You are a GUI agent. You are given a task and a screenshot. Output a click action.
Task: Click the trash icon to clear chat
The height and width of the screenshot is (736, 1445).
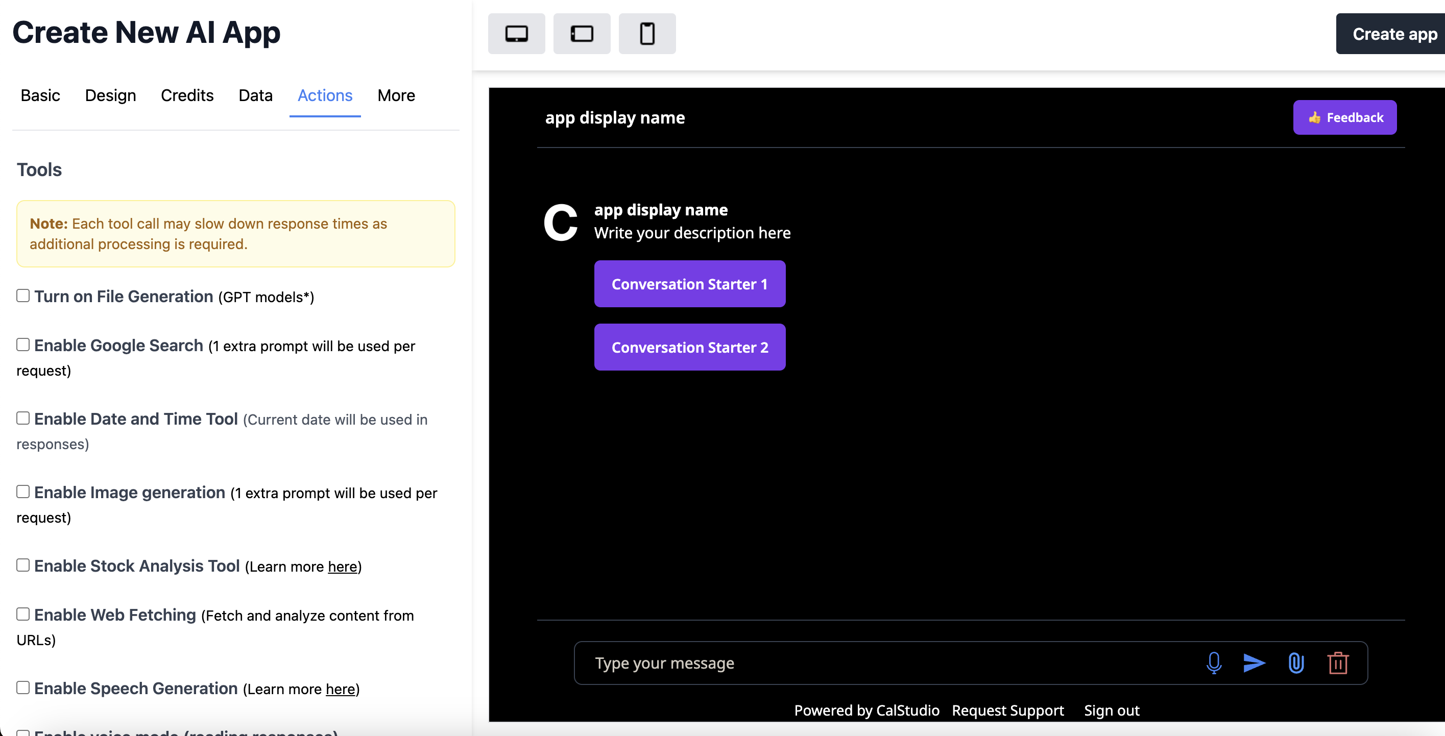pos(1338,663)
